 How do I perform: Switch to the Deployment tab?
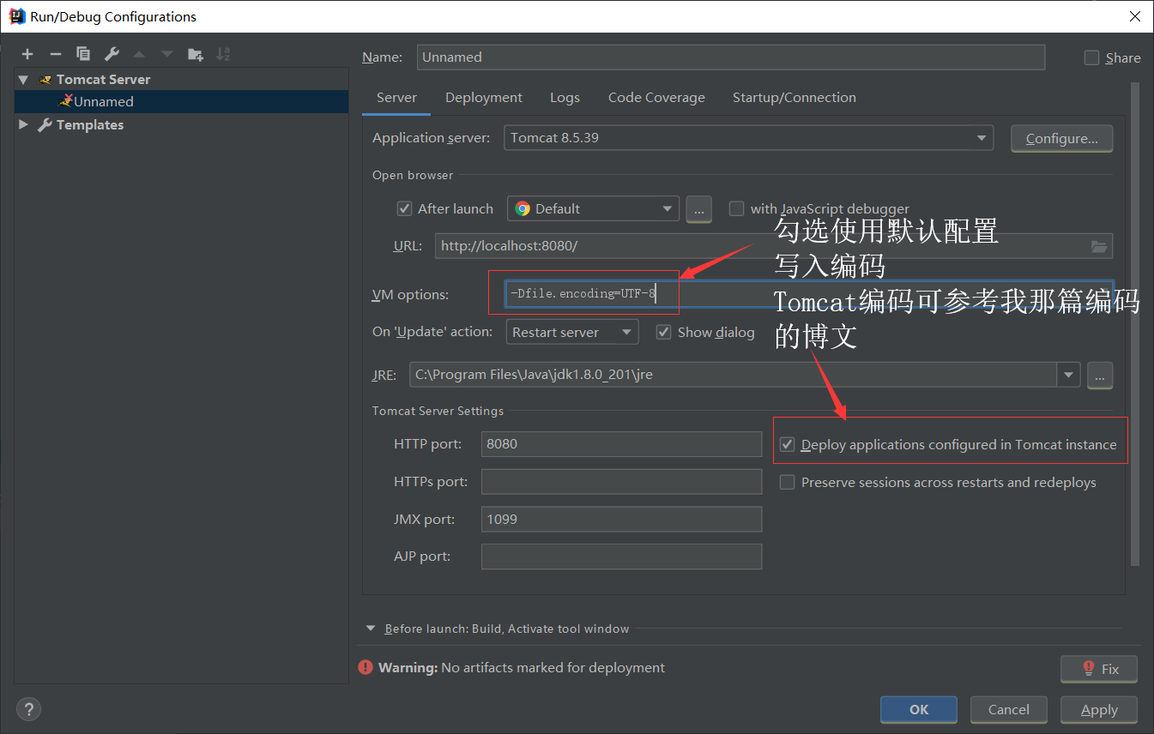coord(484,98)
